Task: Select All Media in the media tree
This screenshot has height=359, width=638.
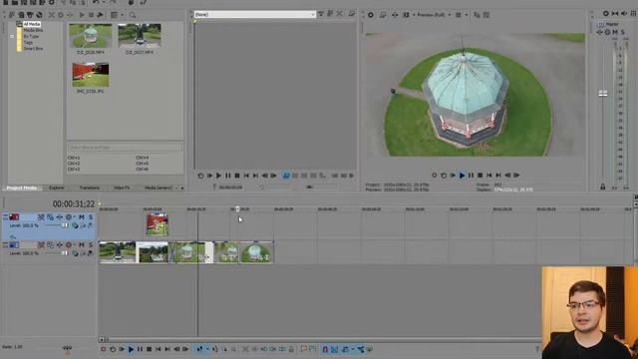Action: (31, 24)
